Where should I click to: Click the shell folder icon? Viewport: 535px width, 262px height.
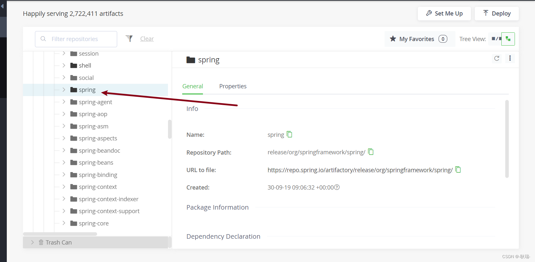[74, 65]
